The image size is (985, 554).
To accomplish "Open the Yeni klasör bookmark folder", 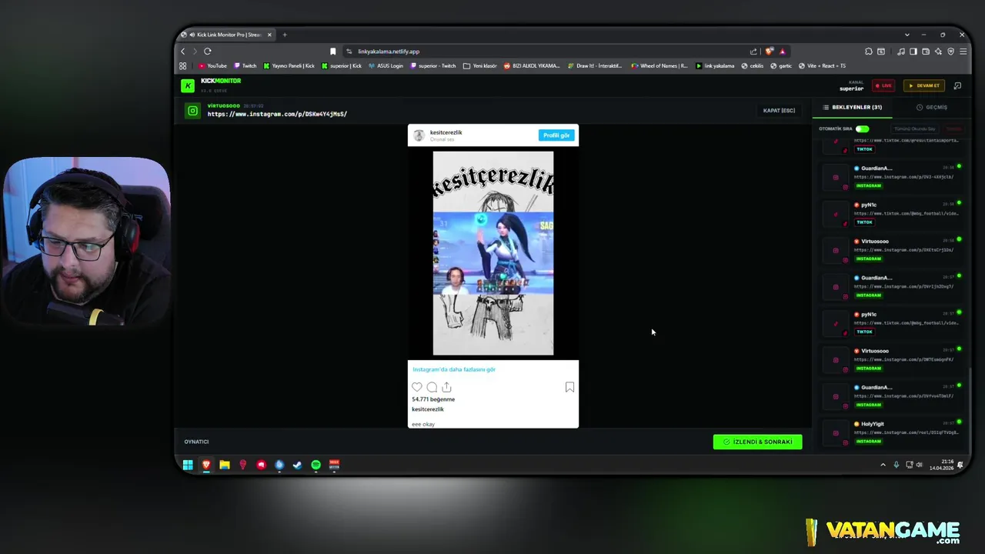I will (x=480, y=66).
